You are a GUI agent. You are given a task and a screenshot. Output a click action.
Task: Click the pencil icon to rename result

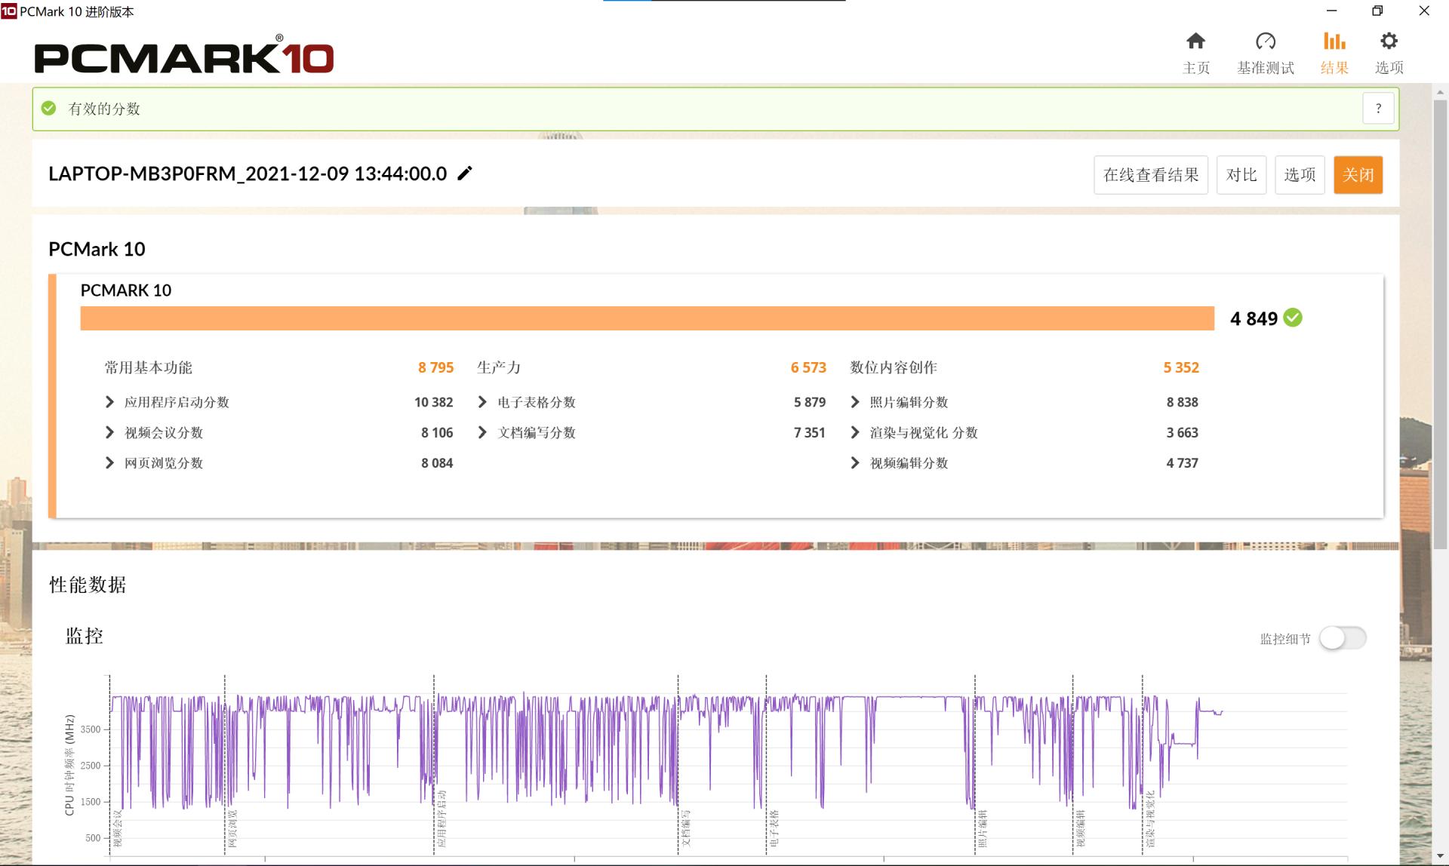pyautogui.click(x=466, y=174)
